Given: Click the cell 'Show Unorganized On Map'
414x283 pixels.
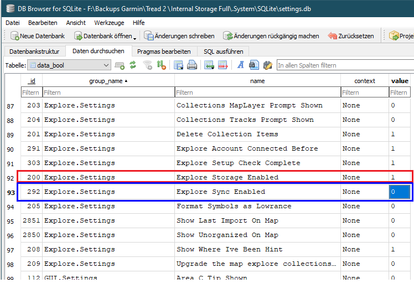Looking at the screenshot, I should point(257,235).
